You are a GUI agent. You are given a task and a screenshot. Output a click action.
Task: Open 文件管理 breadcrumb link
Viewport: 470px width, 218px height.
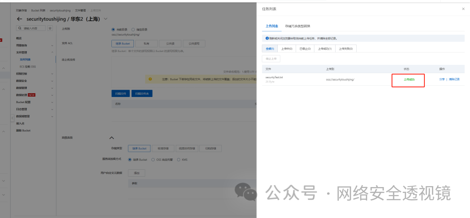(80, 10)
